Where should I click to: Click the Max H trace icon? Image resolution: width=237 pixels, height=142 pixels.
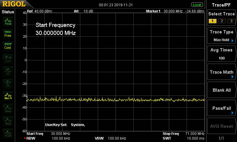[x=8, y=96]
